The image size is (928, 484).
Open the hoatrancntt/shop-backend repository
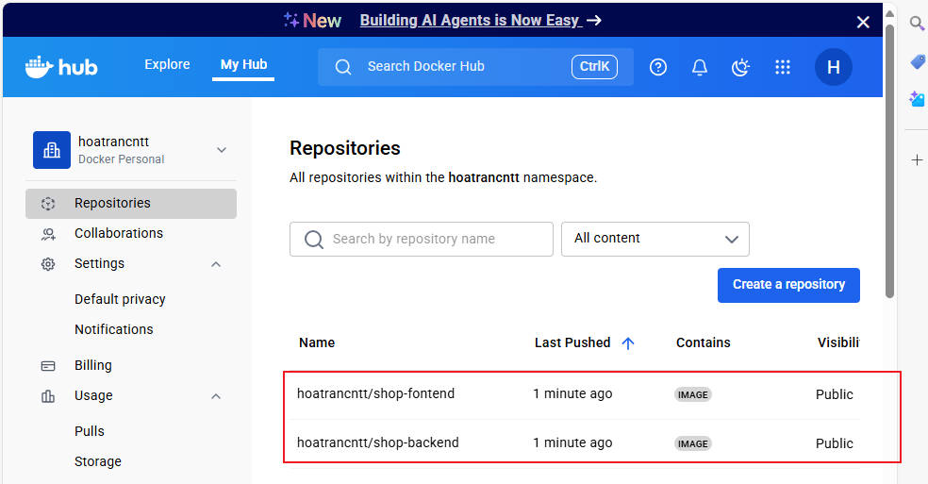pos(377,442)
